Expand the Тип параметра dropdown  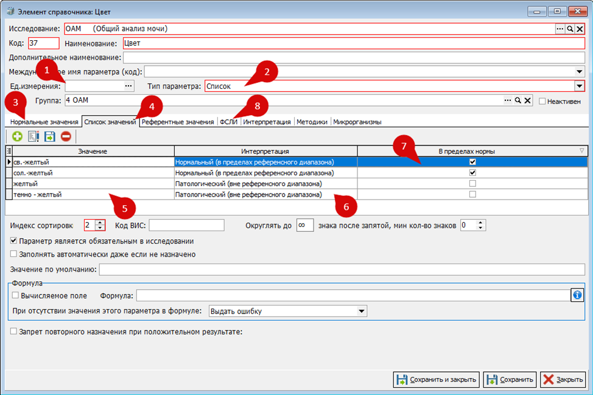(579, 86)
